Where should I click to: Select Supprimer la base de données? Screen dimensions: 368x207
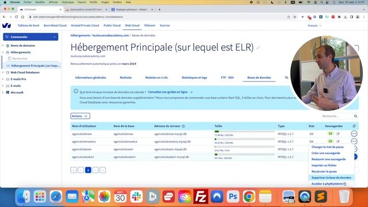pyautogui.click(x=331, y=178)
